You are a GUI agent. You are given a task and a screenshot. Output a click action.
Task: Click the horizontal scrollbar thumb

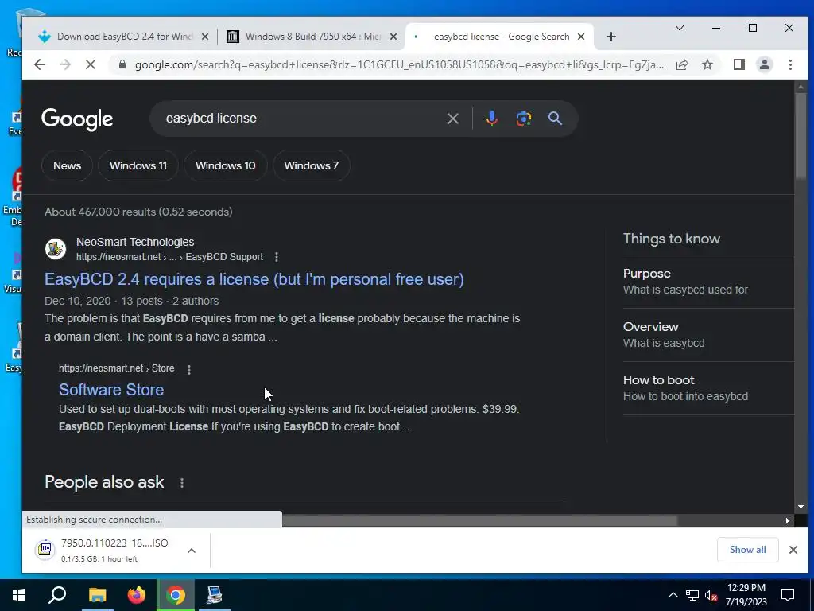(479, 520)
